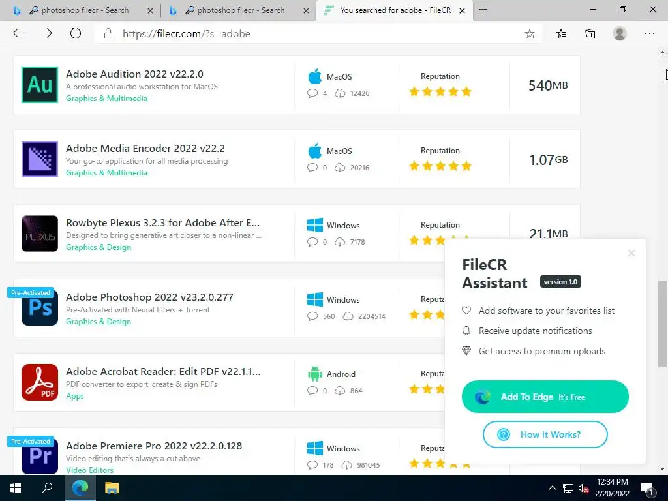Refresh the current page

(x=76, y=33)
